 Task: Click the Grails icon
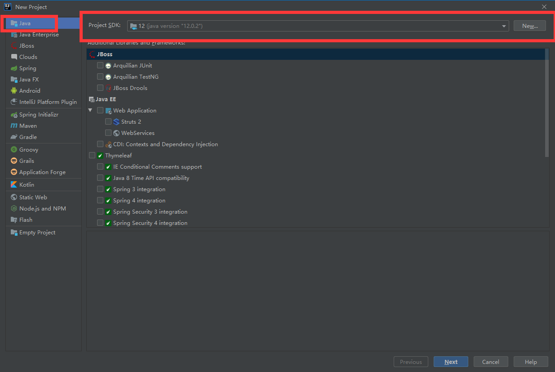pyautogui.click(x=14, y=161)
